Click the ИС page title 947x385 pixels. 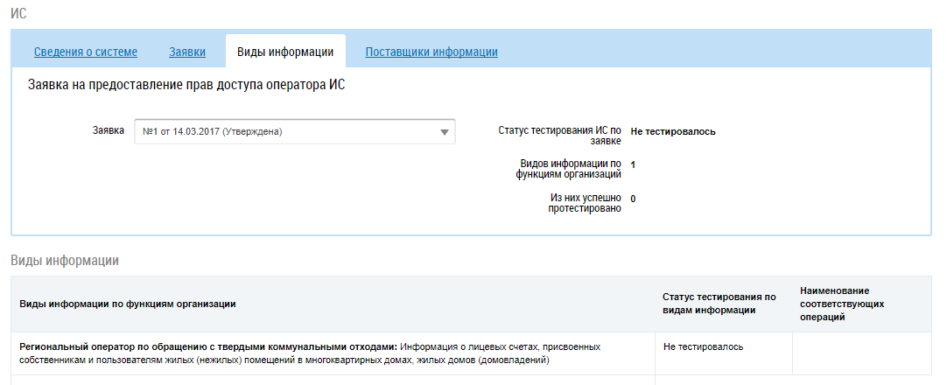coord(18,15)
